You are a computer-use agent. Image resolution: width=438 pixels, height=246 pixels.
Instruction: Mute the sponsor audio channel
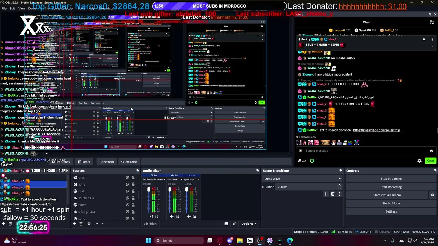(x=189, y=216)
